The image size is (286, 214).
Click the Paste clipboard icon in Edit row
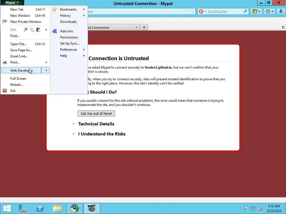click(x=38, y=30)
